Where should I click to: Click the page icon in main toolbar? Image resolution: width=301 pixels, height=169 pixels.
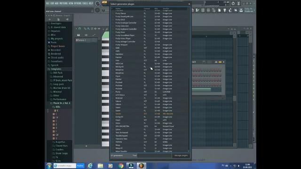tap(220, 10)
